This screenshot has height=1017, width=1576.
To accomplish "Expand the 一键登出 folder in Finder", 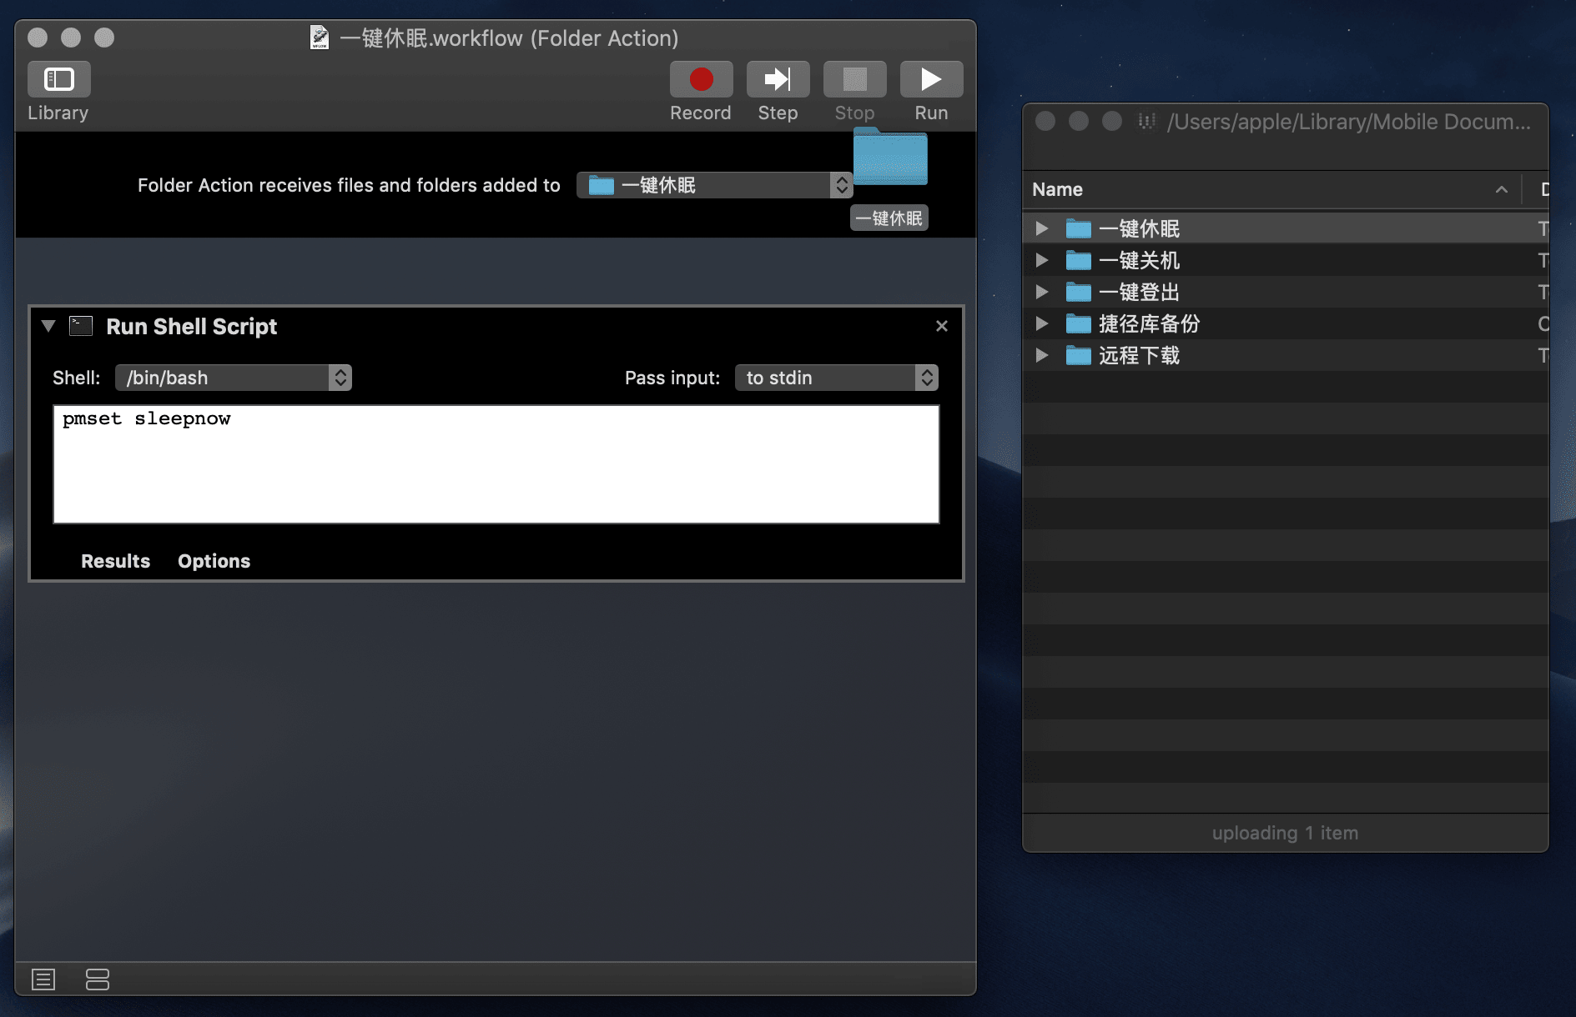I will [x=1041, y=292].
